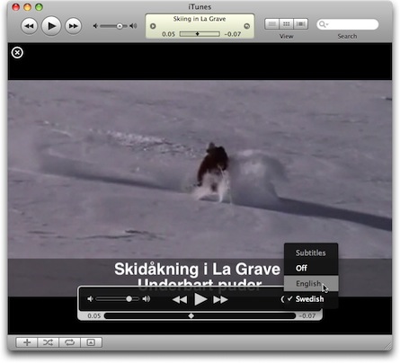Click the overlay rewind button
The image size is (400, 363).
click(180, 299)
